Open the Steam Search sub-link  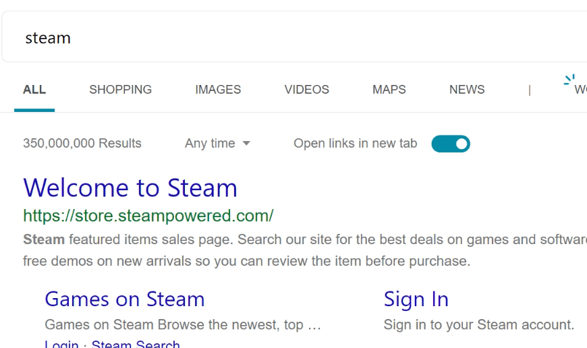(136, 344)
